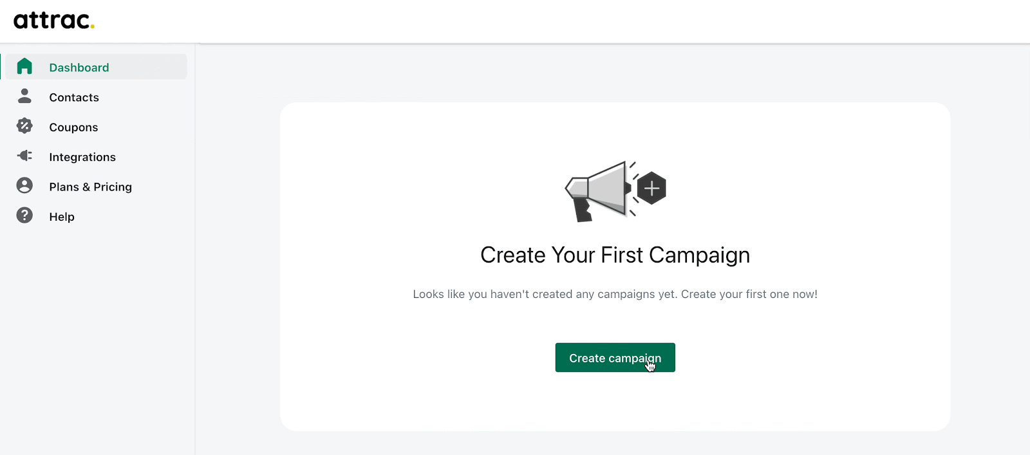The width and height of the screenshot is (1030, 455).
Task: Click the Contacts person icon
Action: pos(24,97)
